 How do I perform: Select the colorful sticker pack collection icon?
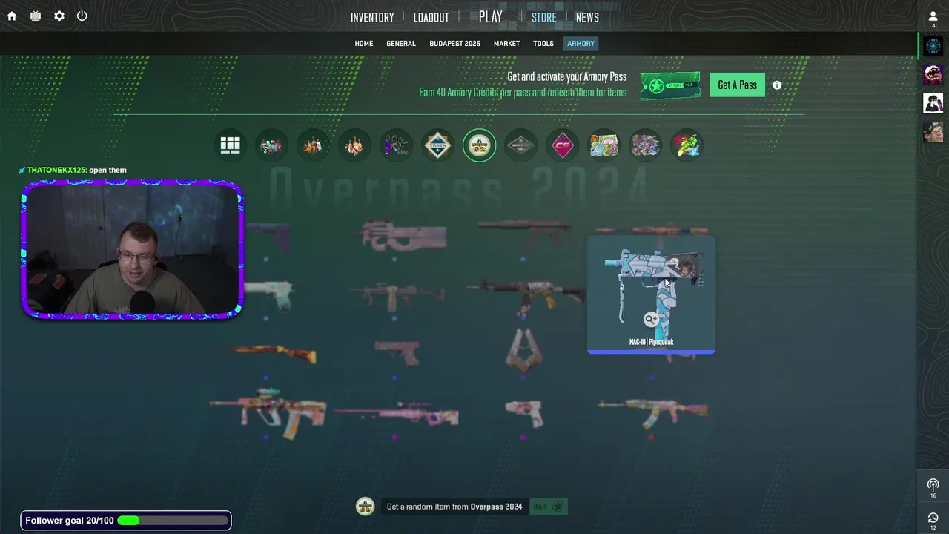pyautogui.click(x=604, y=145)
